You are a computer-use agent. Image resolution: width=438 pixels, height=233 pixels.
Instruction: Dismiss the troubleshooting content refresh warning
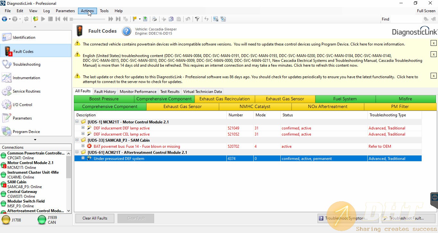click(x=434, y=54)
